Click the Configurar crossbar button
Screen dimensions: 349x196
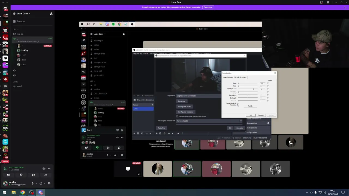[186, 112]
